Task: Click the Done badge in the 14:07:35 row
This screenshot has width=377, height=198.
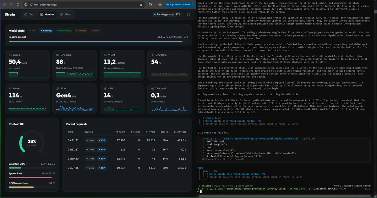Action: click(x=90, y=168)
